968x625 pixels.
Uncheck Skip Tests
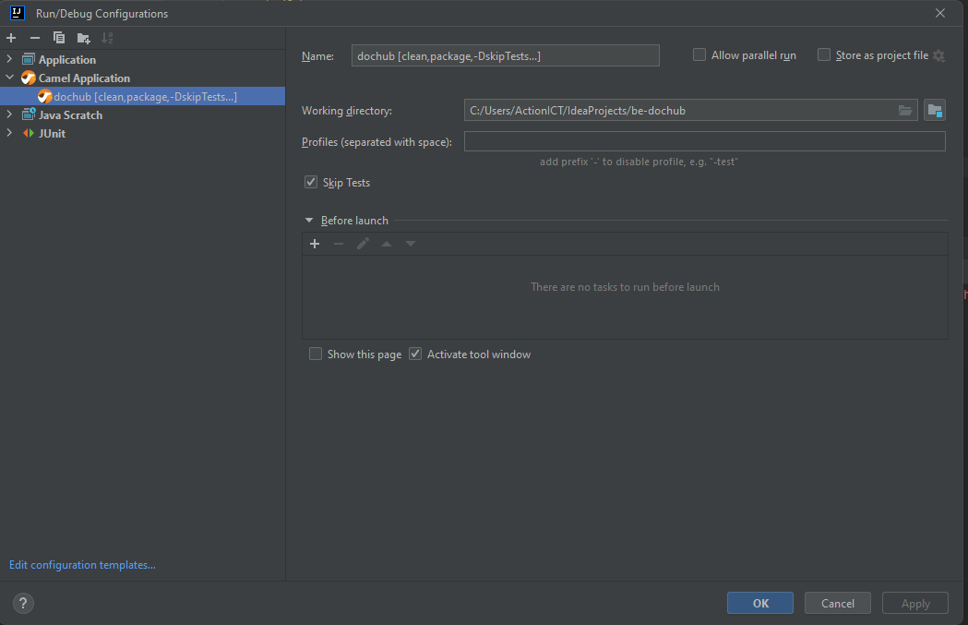point(311,182)
